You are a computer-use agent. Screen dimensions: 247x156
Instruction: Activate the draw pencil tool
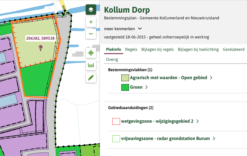[91, 78]
